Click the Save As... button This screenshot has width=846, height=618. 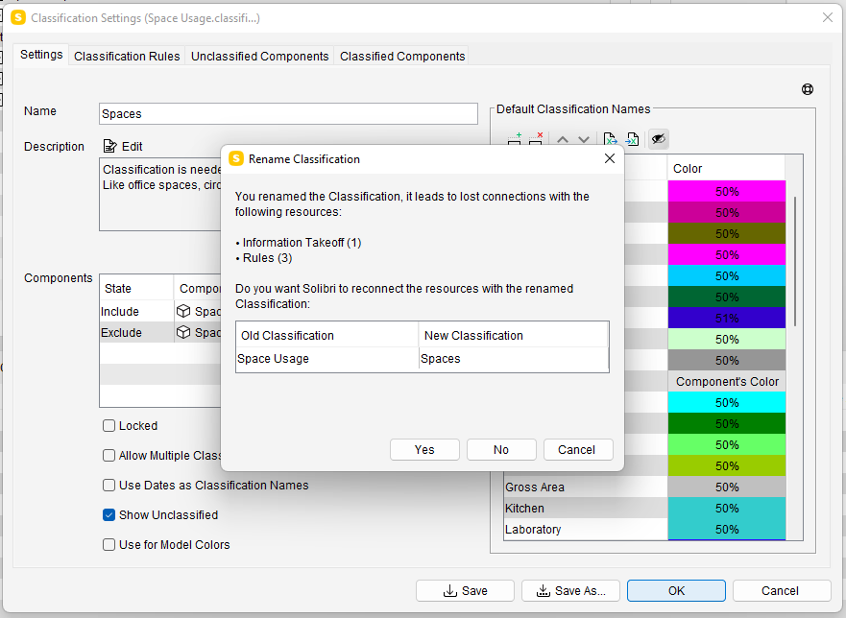[570, 591]
